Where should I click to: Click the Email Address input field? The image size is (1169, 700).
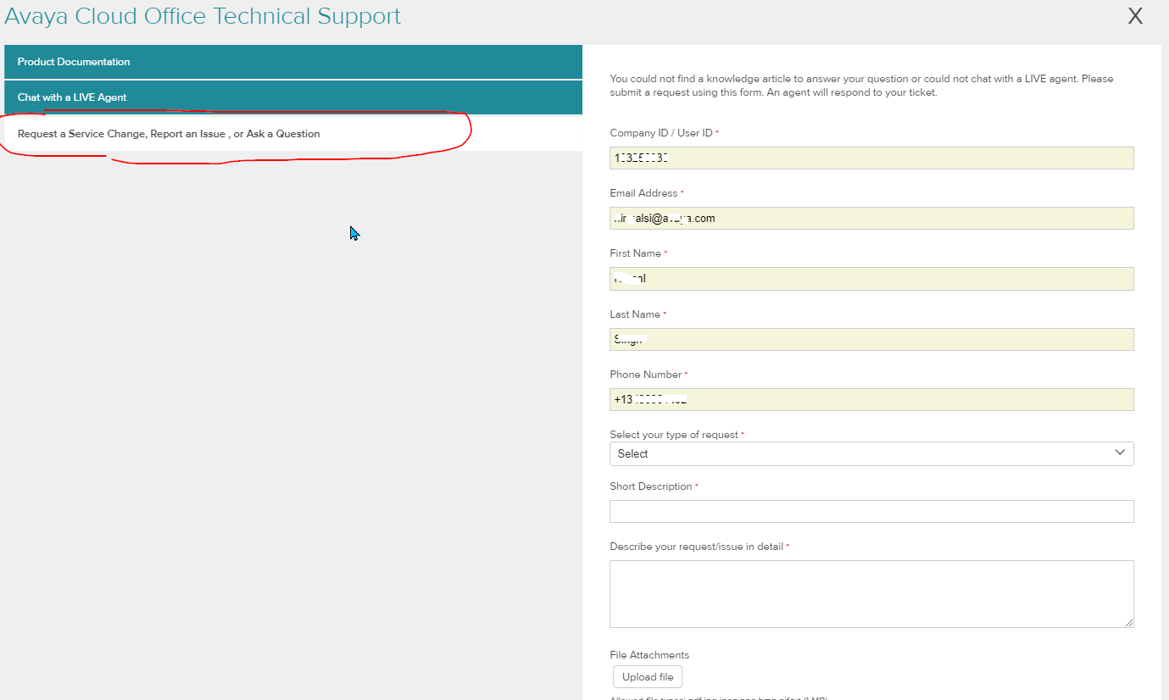[x=871, y=218]
